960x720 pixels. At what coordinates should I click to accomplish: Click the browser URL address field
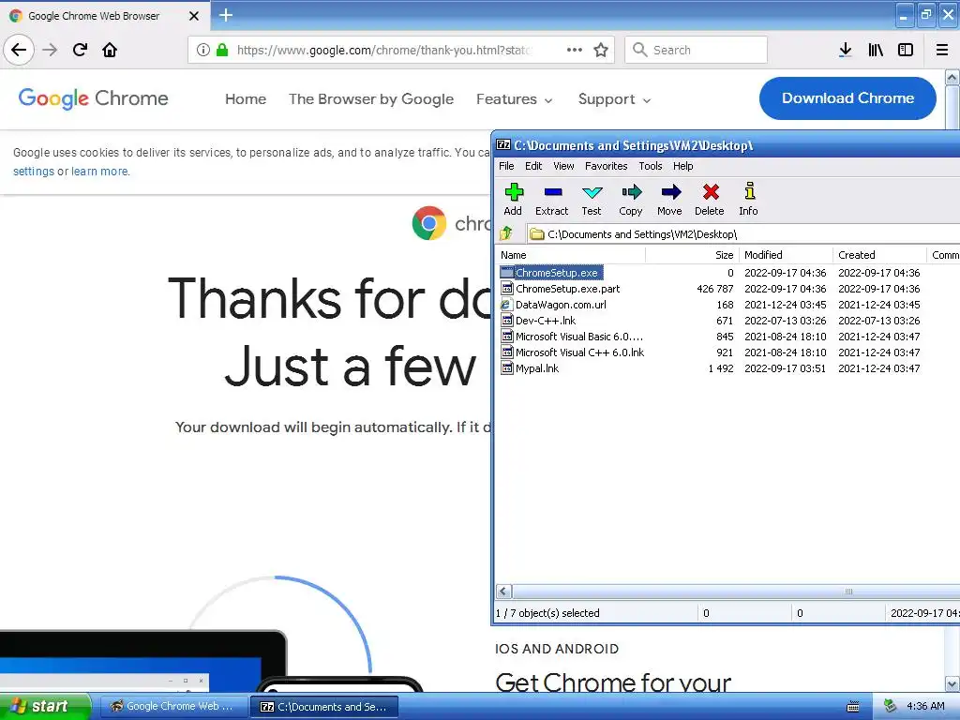click(x=382, y=50)
